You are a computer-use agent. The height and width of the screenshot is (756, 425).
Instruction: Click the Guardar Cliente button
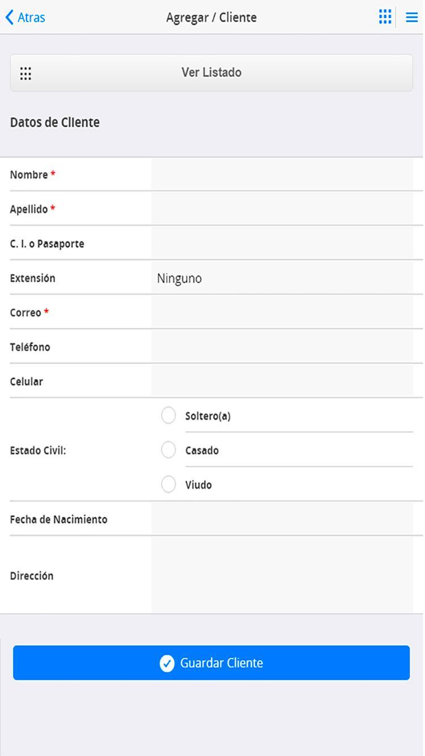[211, 662]
